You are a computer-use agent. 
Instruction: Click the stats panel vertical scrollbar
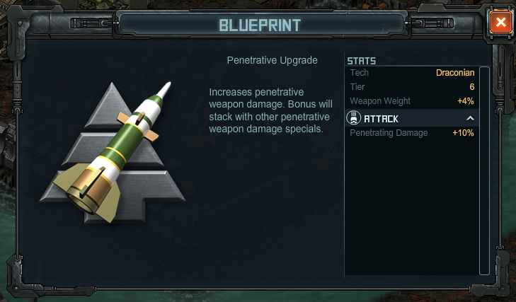click(x=484, y=170)
